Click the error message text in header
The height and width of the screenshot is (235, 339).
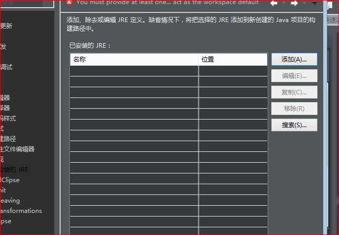(168, 3)
